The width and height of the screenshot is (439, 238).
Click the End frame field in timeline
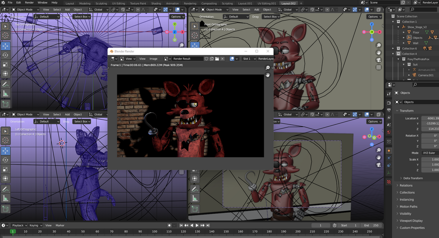point(371,225)
